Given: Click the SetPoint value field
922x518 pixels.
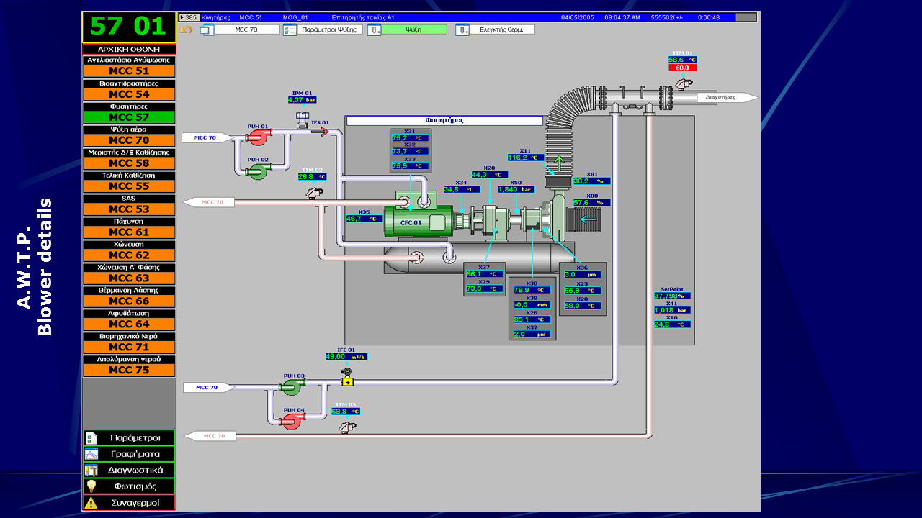Looking at the screenshot, I should coord(671,296).
